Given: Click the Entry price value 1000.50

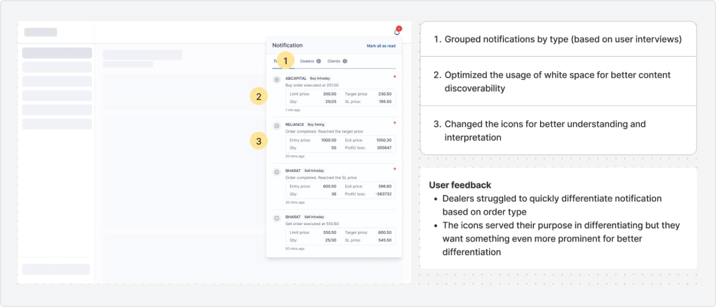Looking at the screenshot, I should point(328,140).
